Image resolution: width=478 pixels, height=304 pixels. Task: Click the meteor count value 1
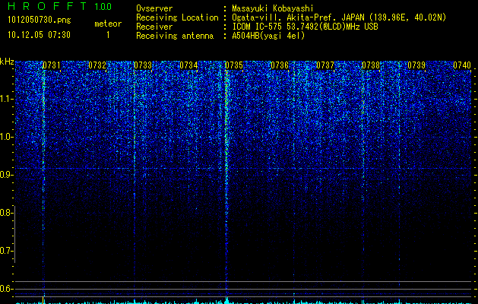click(x=108, y=35)
